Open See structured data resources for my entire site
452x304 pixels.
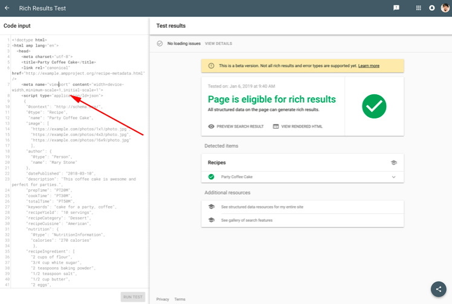click(262, 207)
